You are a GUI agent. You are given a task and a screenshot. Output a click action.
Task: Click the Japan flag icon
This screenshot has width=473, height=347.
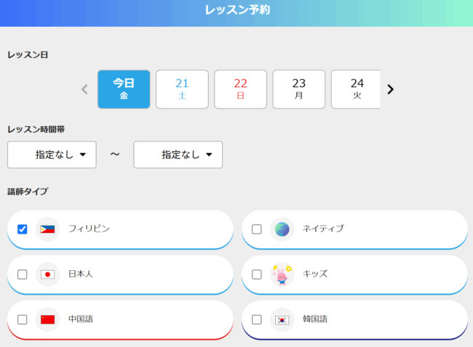click(x=47, y=274)
